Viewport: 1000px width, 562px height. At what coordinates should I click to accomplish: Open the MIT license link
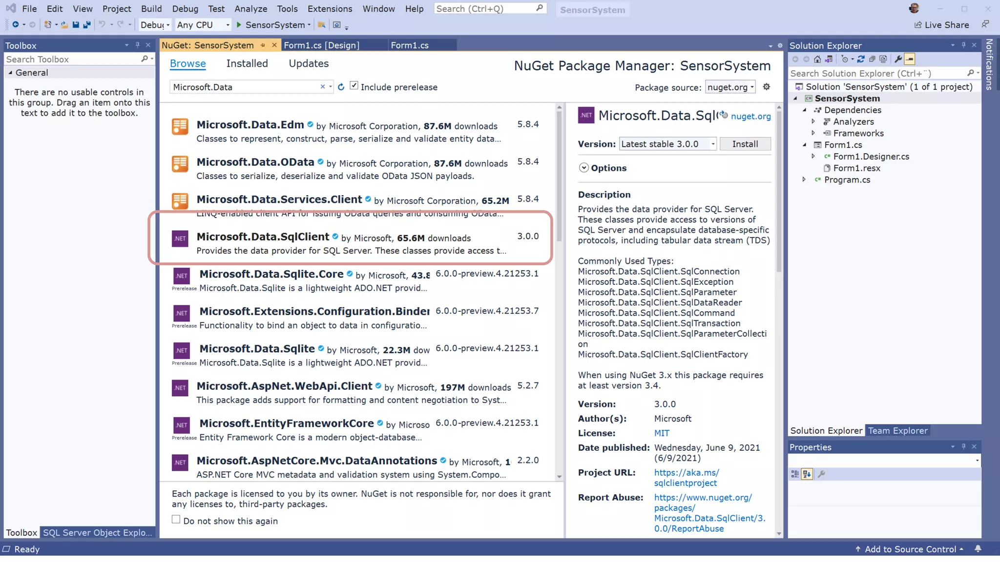click(x=662, y=433)
